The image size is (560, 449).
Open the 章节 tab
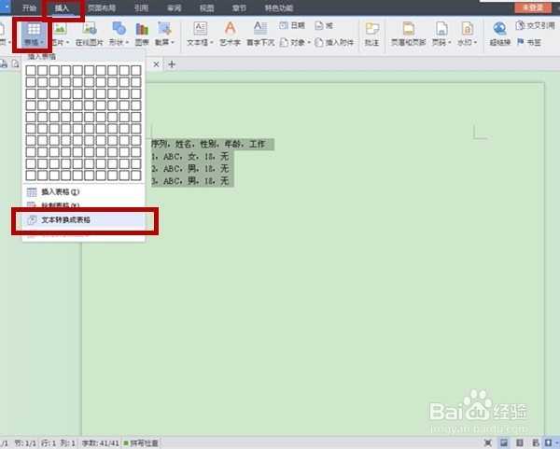(x=239, y=7)
